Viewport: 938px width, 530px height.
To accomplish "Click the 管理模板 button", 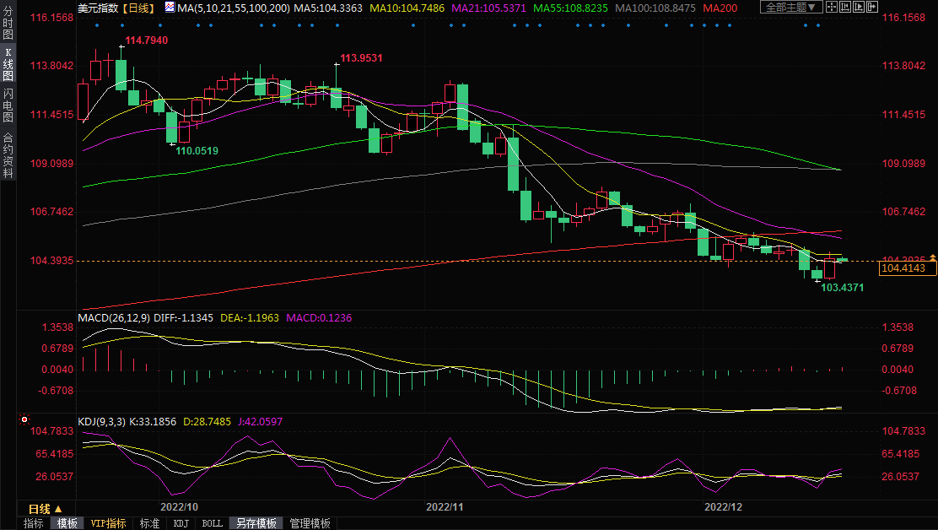I will [x=310, y=523].
